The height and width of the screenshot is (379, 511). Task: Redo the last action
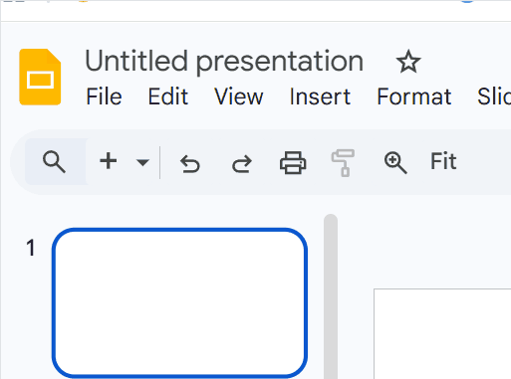(x=241, y=163)
